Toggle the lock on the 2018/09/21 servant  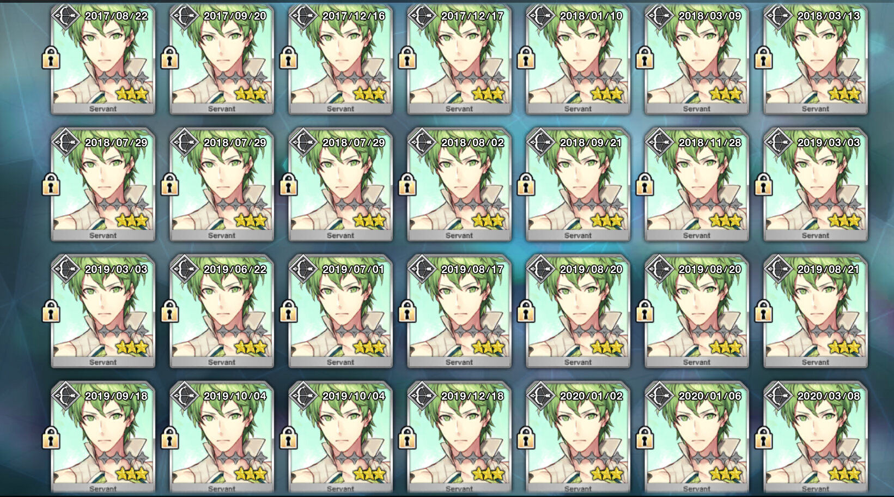coord(526,184)
